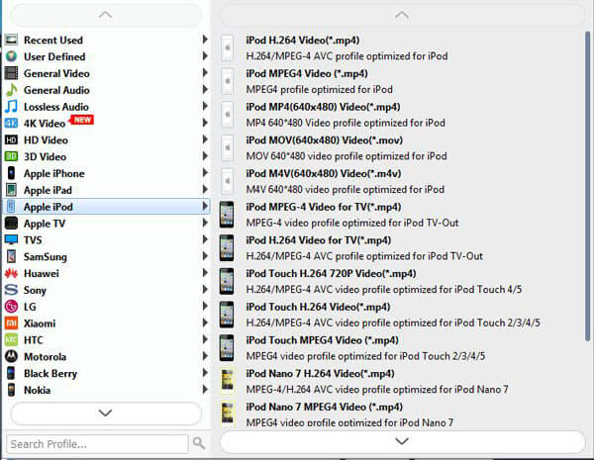Image resolution: width=594 pixels, height=460 pixels.
Task: Select iPod H.264 Video(*.mp4) profile
Action: 402,48
